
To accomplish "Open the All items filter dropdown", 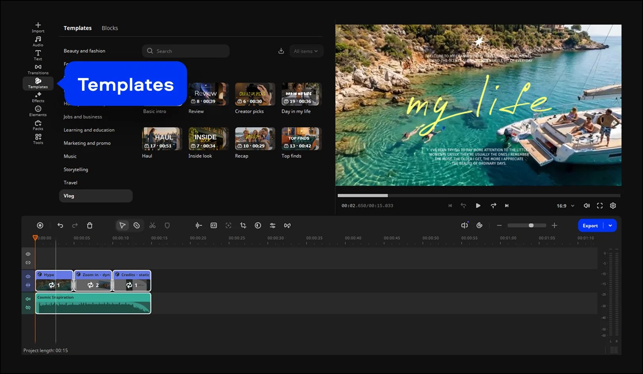I will click(x=306, y=51).
